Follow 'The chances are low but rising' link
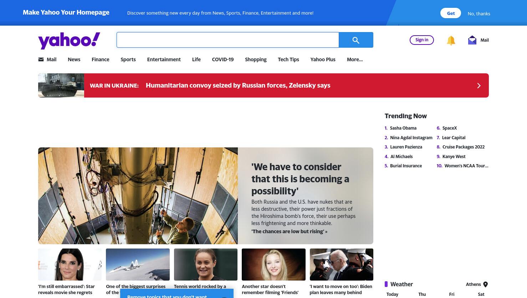The width and height of the screenshot is (527, 298). [x=289, y=231]
